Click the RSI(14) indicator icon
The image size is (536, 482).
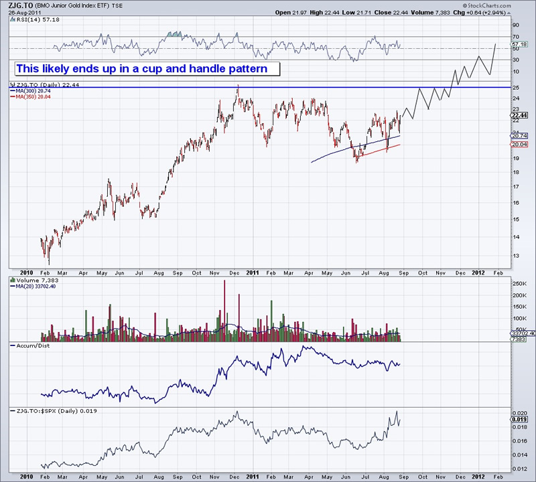[x=13, y=19]
